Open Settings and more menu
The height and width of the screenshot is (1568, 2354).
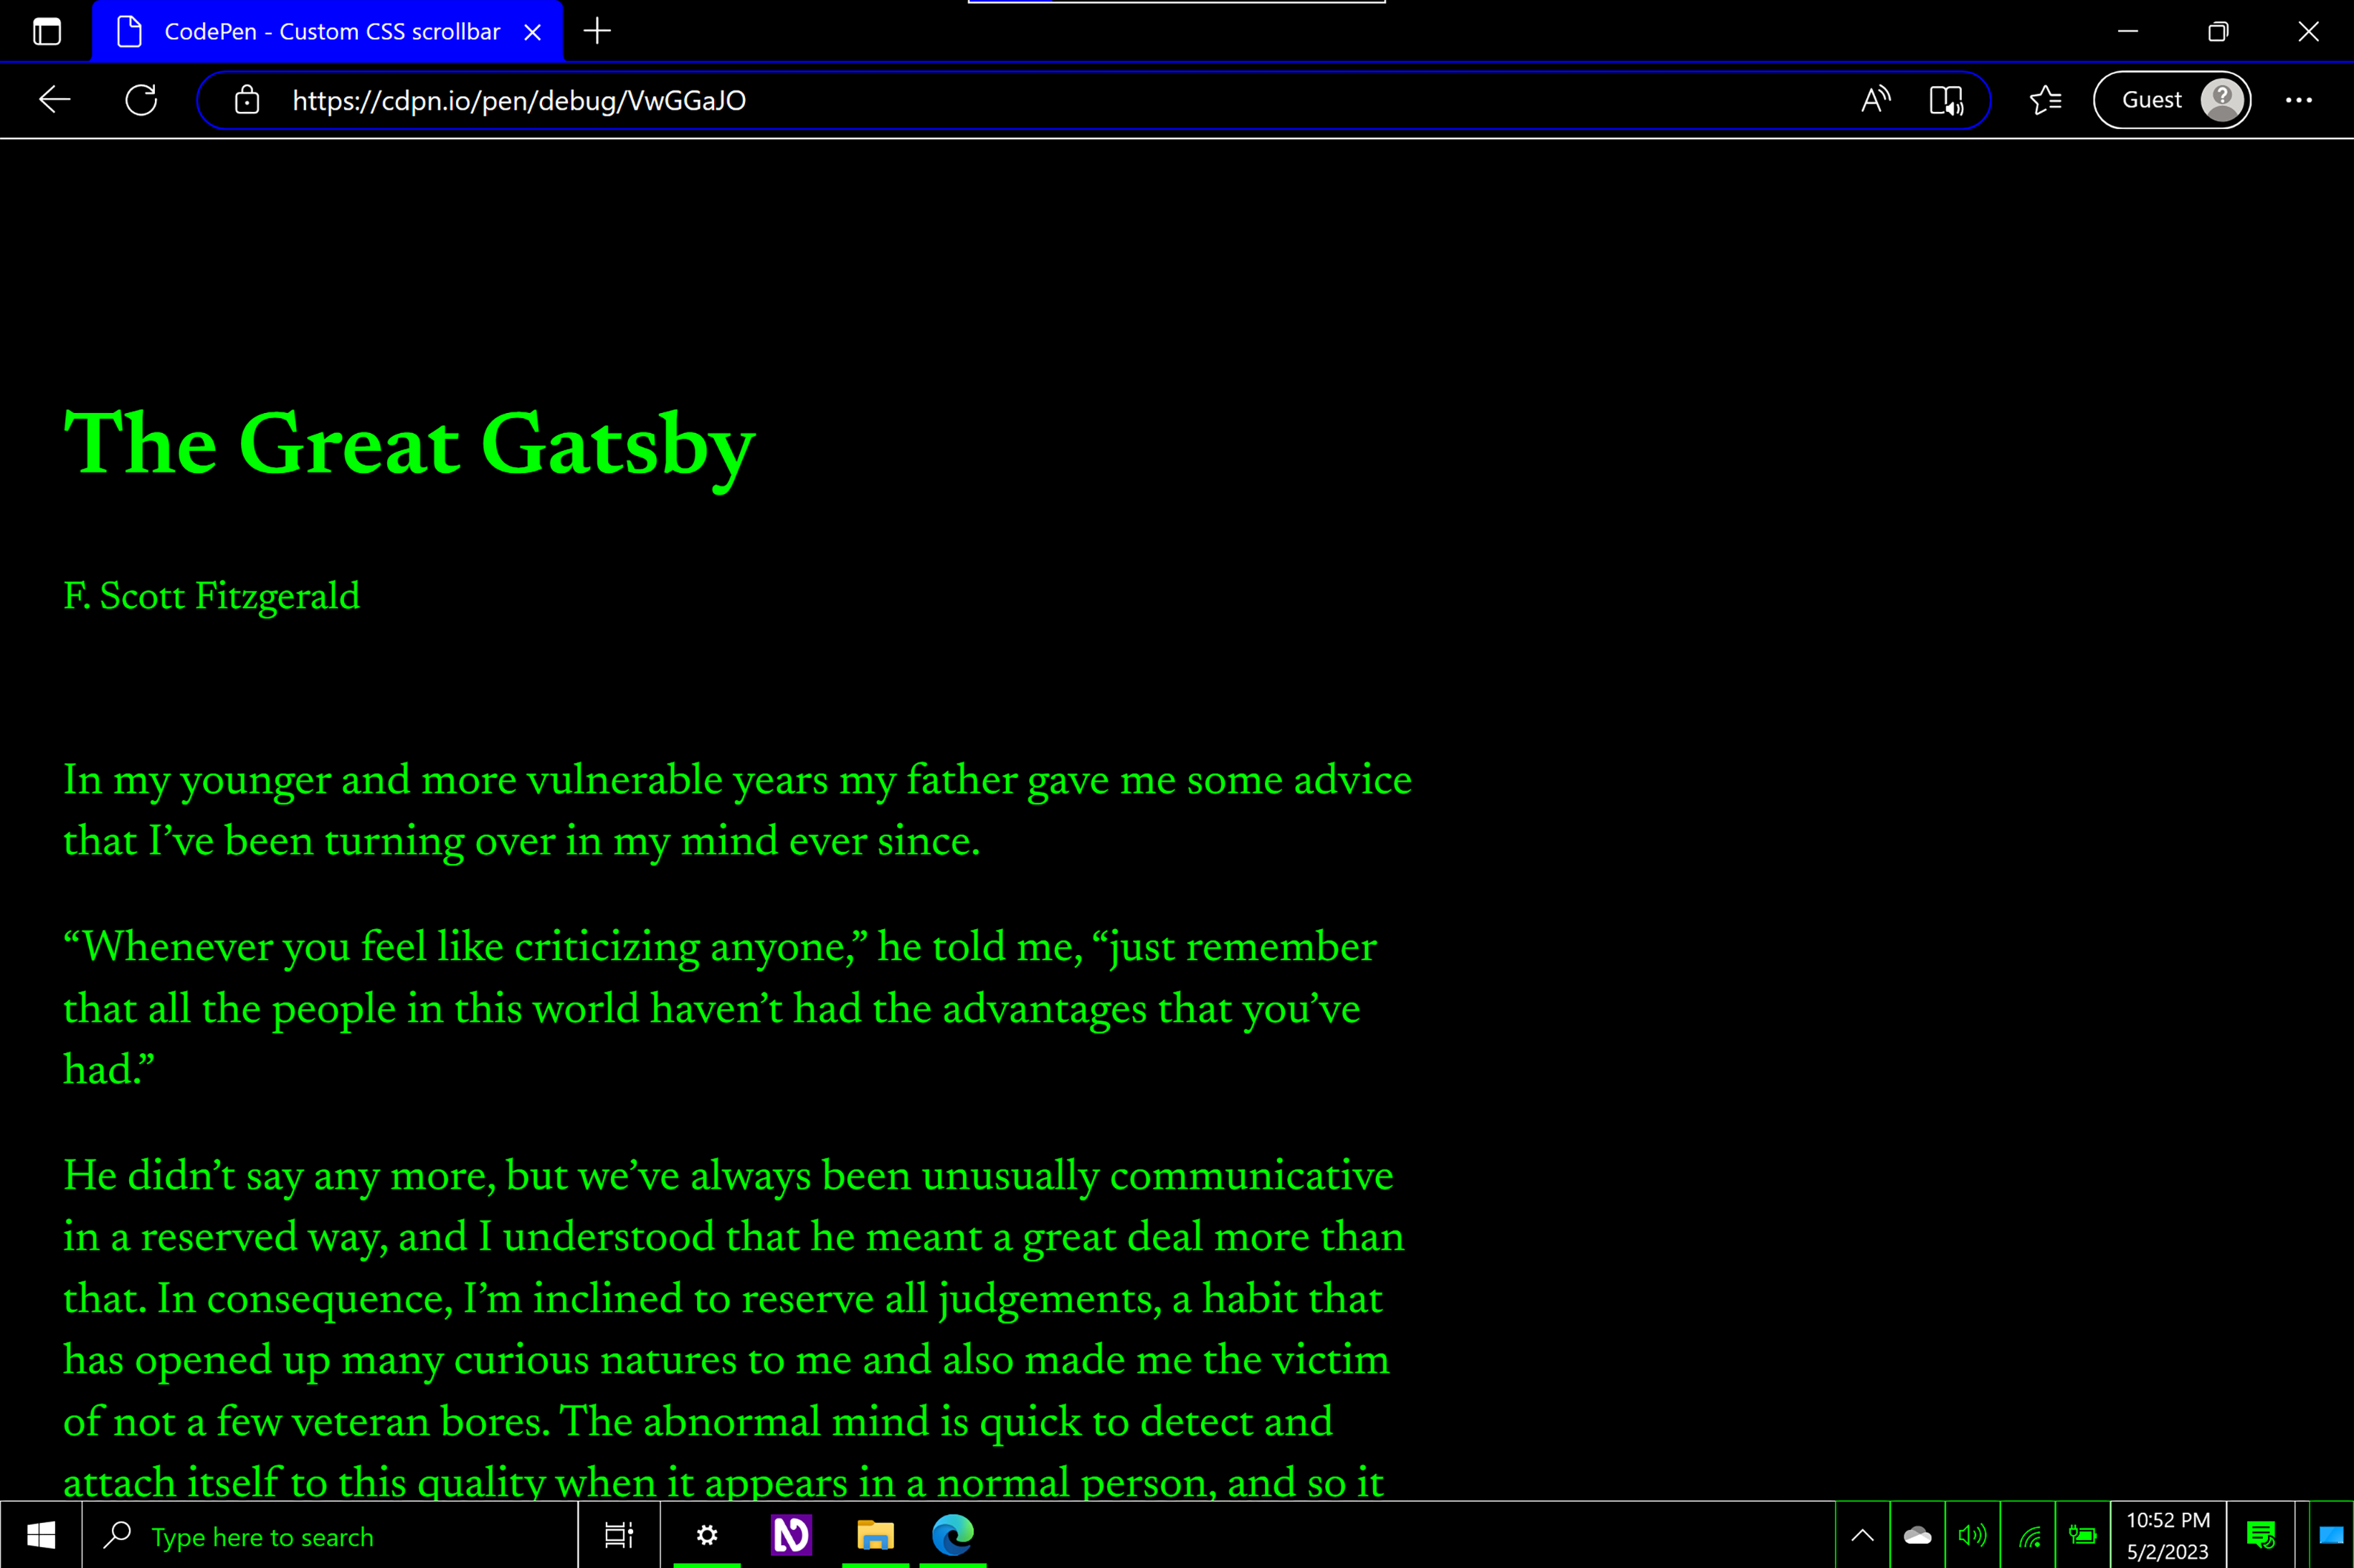click(2299, 100)
